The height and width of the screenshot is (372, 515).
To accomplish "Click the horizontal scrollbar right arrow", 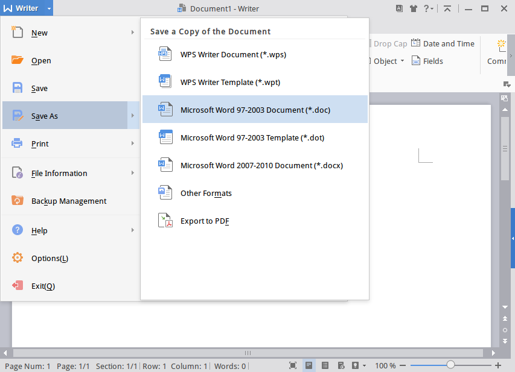I will [493, 353].
